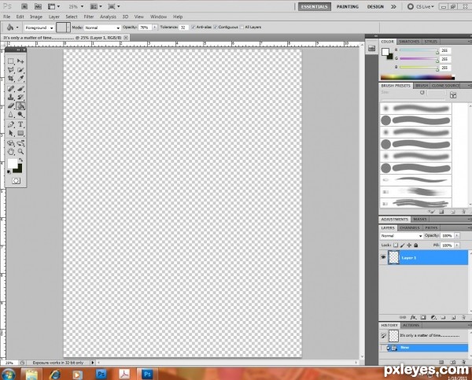This screenshot has width=472, height=380.
Task: Select the Crop tool
Action: [11, 79]
